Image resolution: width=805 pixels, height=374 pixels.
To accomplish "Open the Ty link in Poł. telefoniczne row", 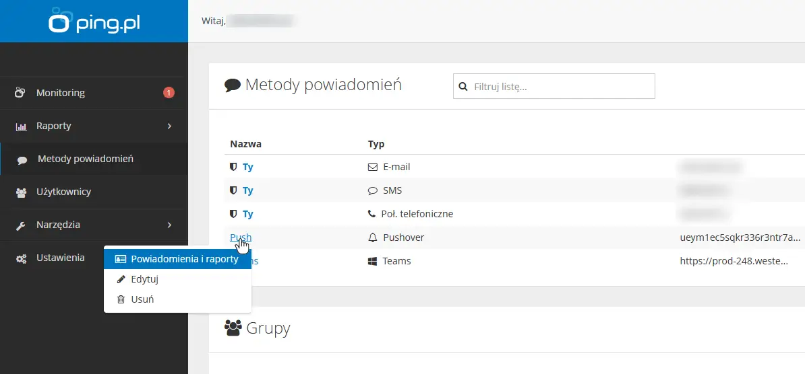I will [248, 214].
